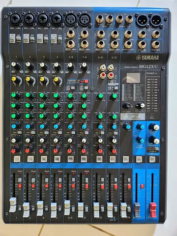The width and height of the screenshot is (177, 236).
Task: Toggle channel 4 HPF 80Hz switch
Action: pyautogui.click(x=60, y=38)
